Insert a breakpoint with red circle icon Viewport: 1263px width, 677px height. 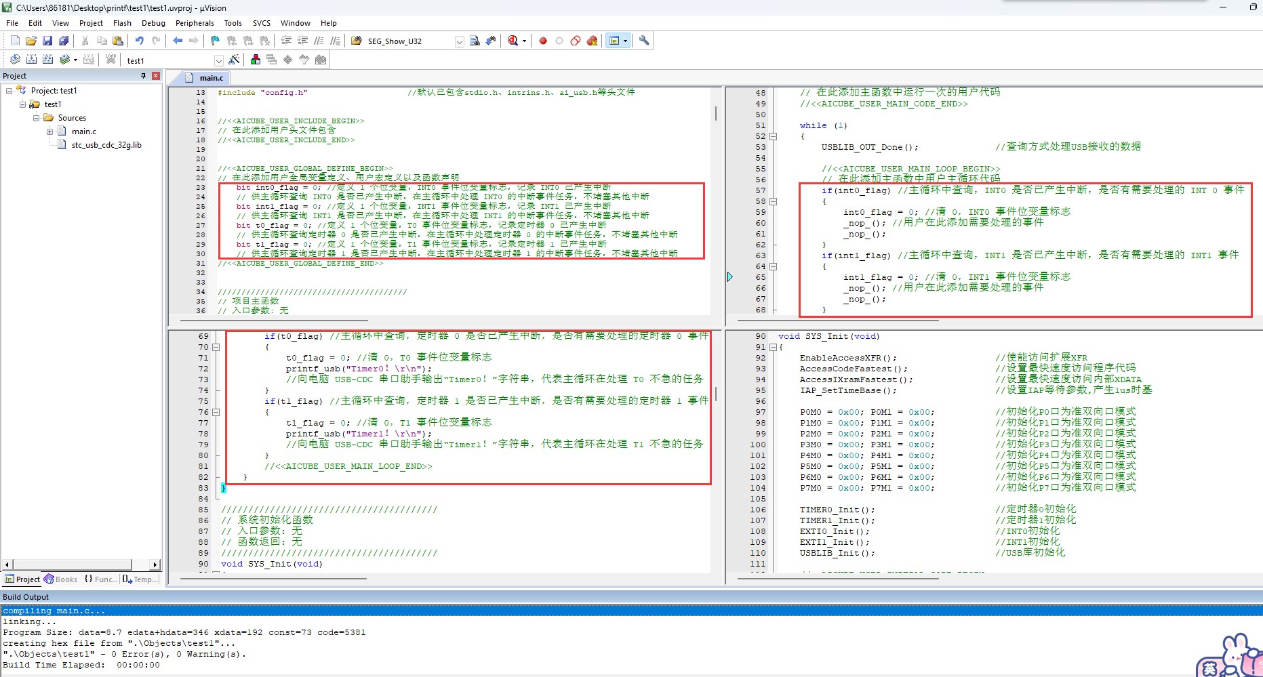tap(542, 41)
